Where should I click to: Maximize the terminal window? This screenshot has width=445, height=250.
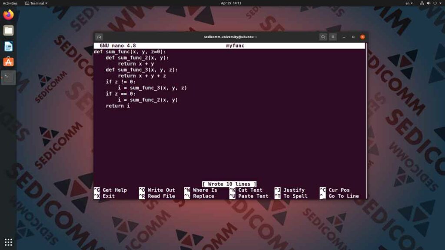pyautogui.click(x=353, y=37)
